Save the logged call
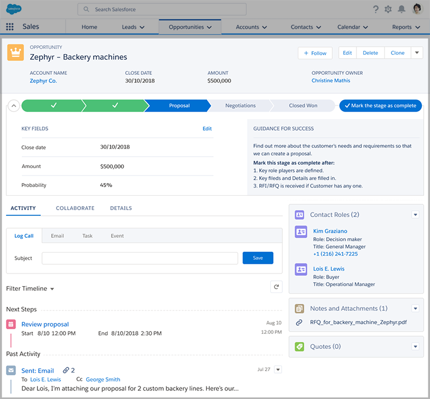The width and height of the screenshot is (430, 399). (258, 258)
